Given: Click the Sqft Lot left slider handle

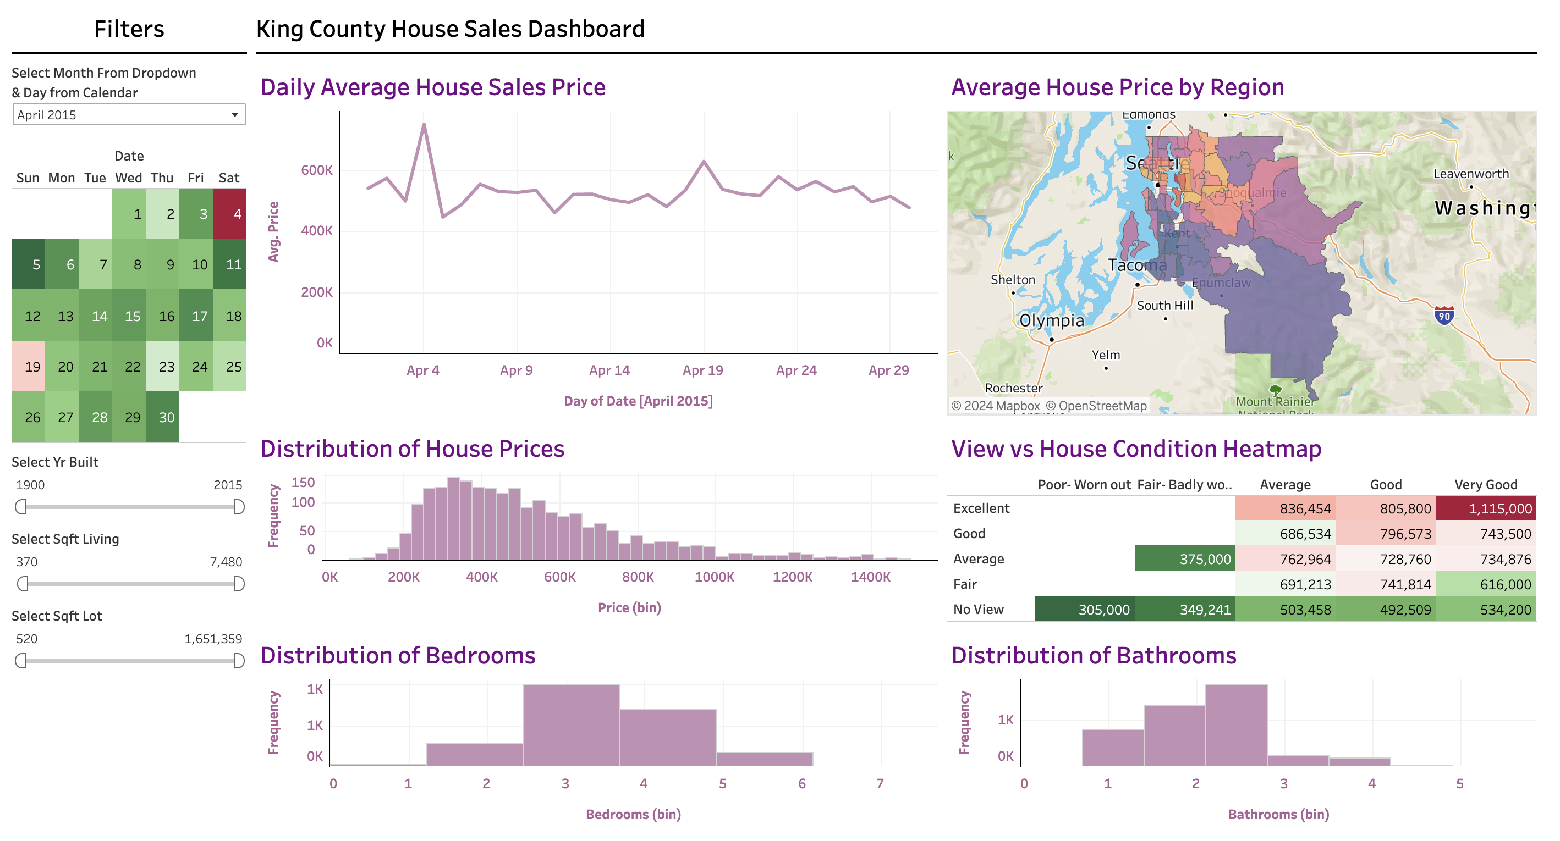Looking at the screenshot, I should [20, 661].
